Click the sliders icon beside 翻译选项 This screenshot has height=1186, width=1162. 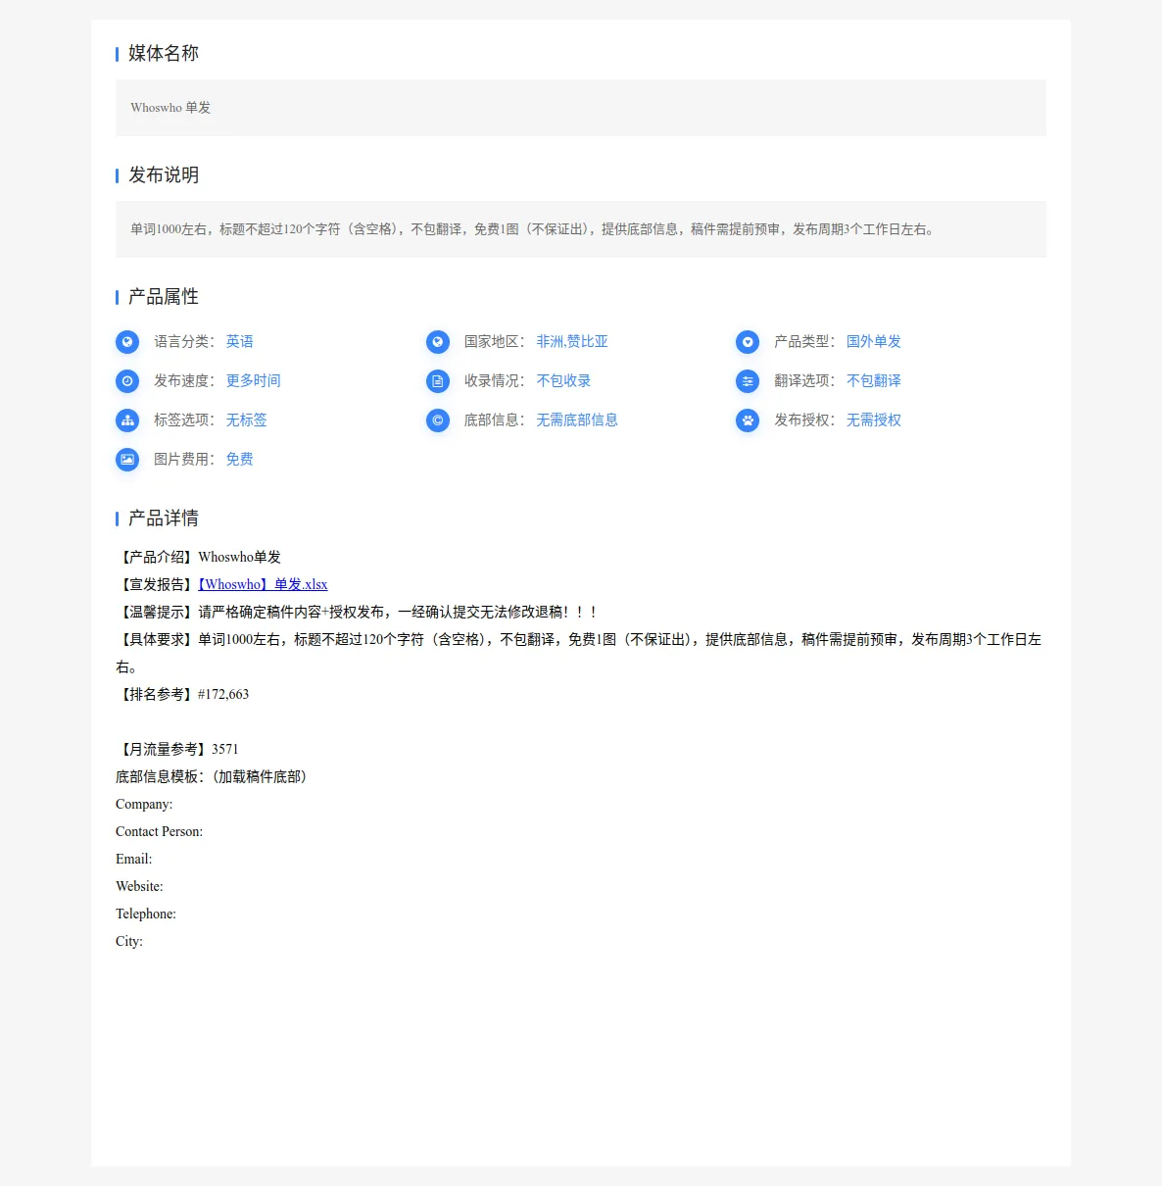748,381
